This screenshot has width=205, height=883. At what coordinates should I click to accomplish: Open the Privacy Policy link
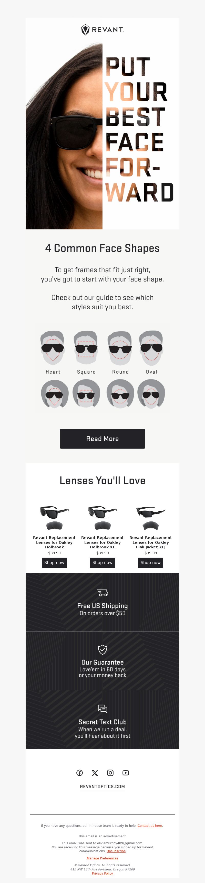tap(102, 874)
